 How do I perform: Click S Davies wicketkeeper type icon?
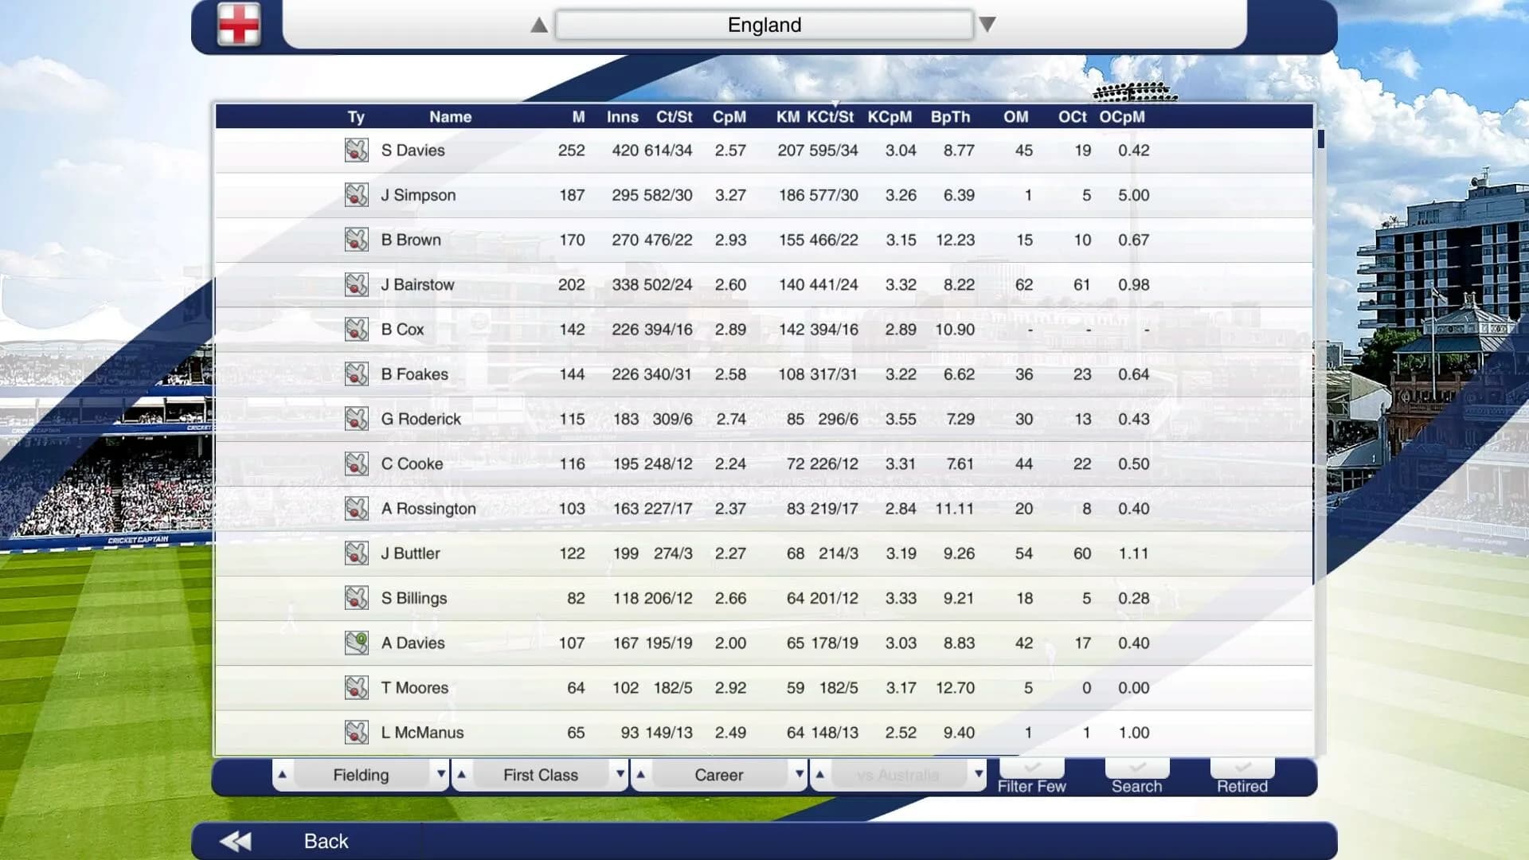click(x=356, y=150)
